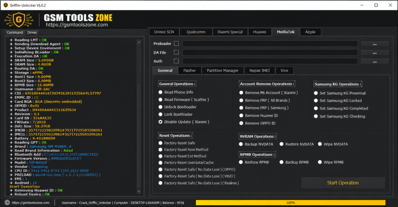Choose Set Samsung KG Locked
The image size is (398, 207).
316,100
